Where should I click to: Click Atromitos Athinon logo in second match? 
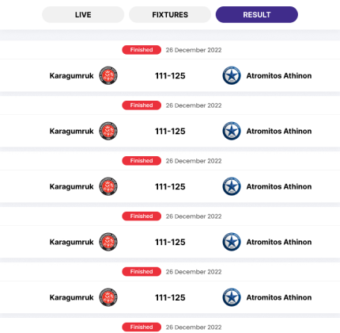pyautogui.click(x=232, y=131)
